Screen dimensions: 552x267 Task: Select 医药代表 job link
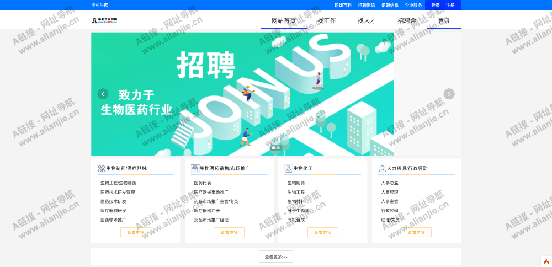(203, 183)
